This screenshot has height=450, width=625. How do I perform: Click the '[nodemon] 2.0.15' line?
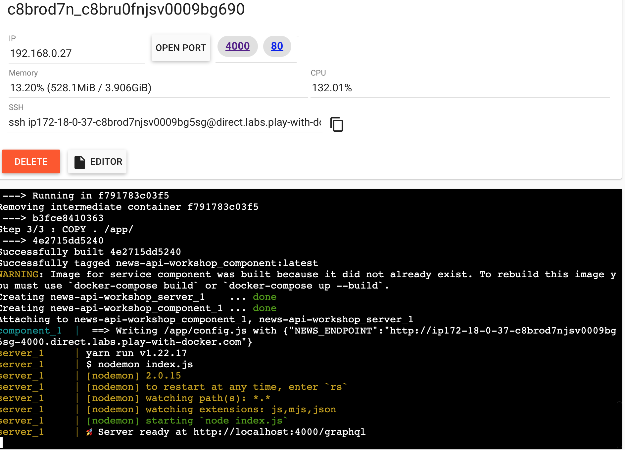(134, 376)
